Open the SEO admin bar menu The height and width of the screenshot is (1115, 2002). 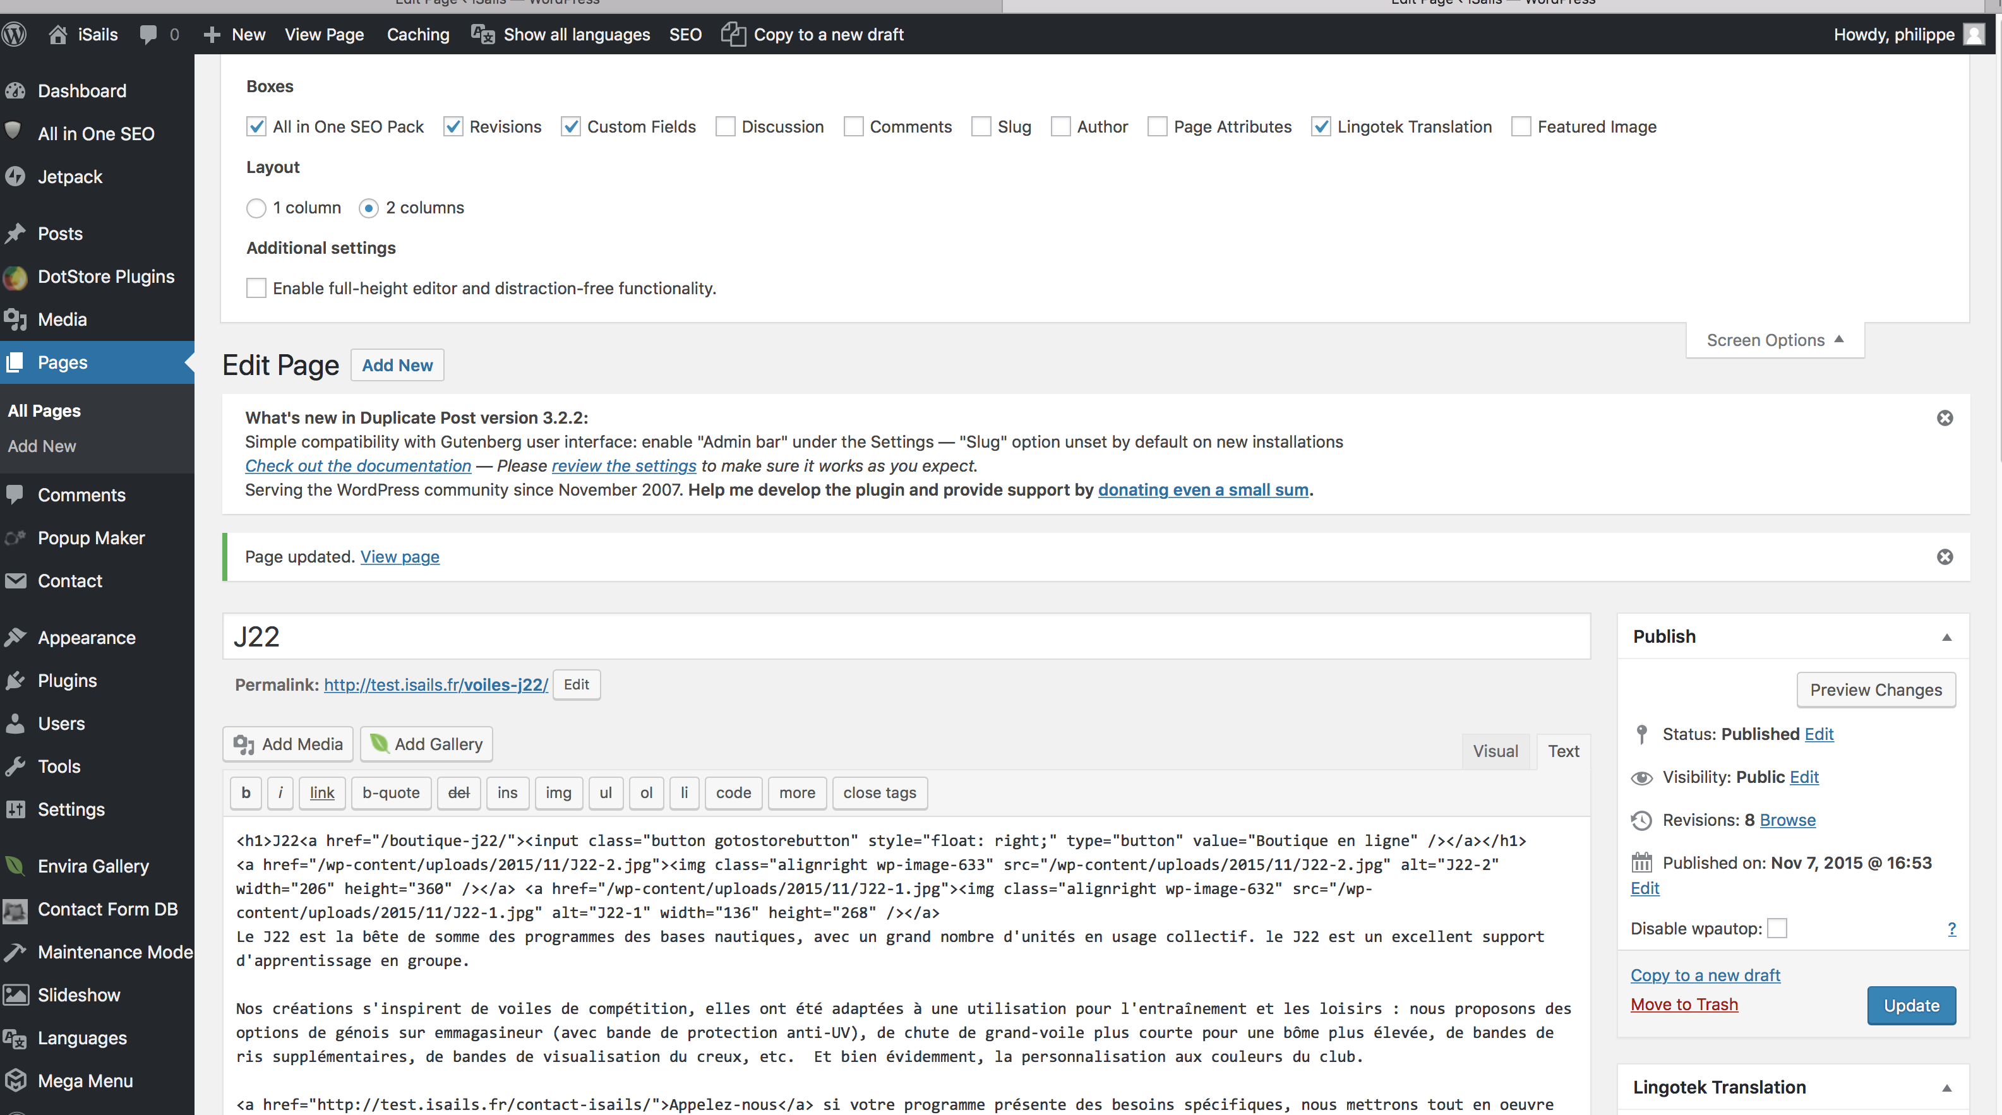(x=685, y=34)
